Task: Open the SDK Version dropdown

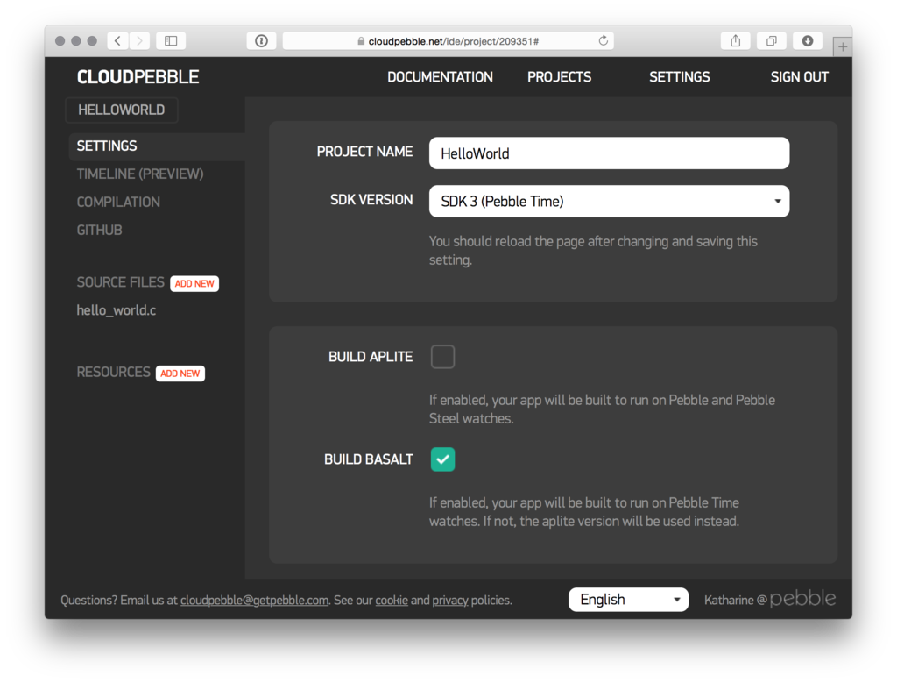Action: pos(610,201)
